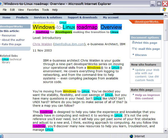
Task: Minimize the Internet Explorer window
Action: tap(152, 4)
